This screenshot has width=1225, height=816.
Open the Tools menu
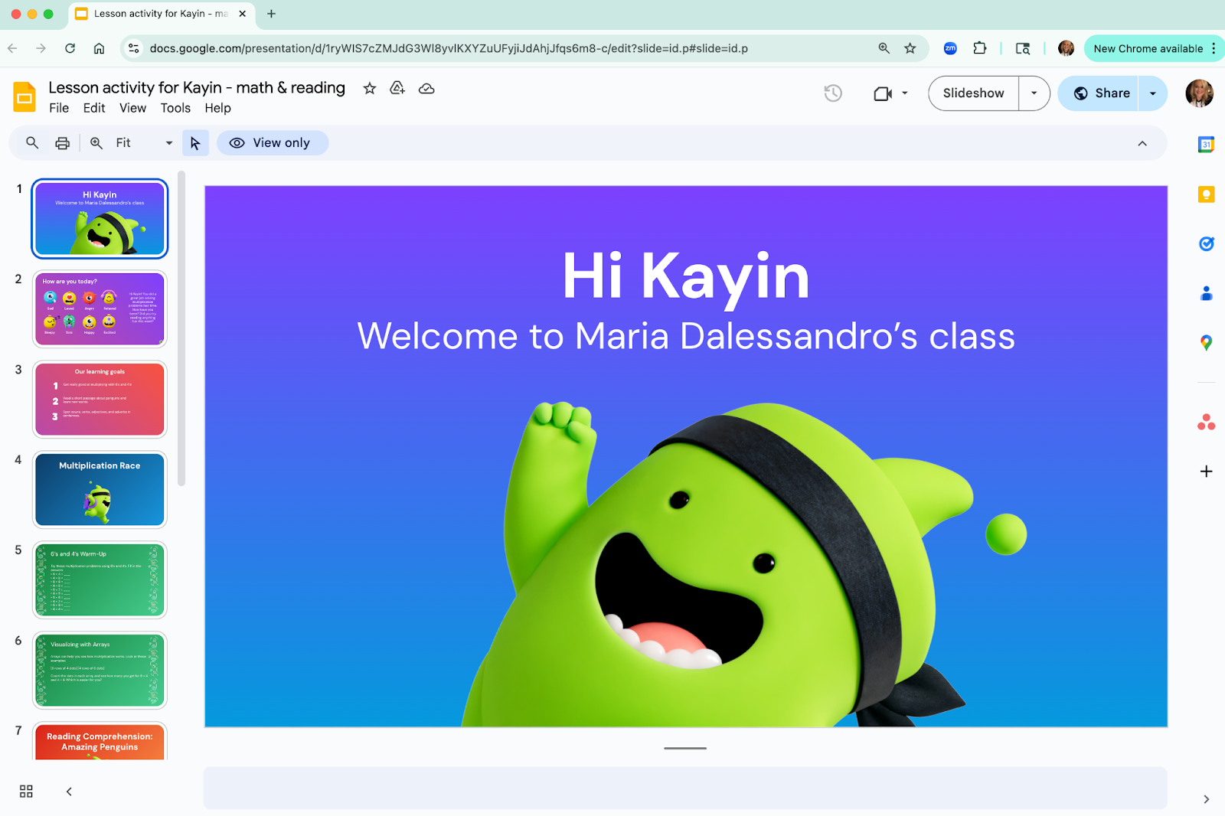pyautogui.click(x=175, y=108)
